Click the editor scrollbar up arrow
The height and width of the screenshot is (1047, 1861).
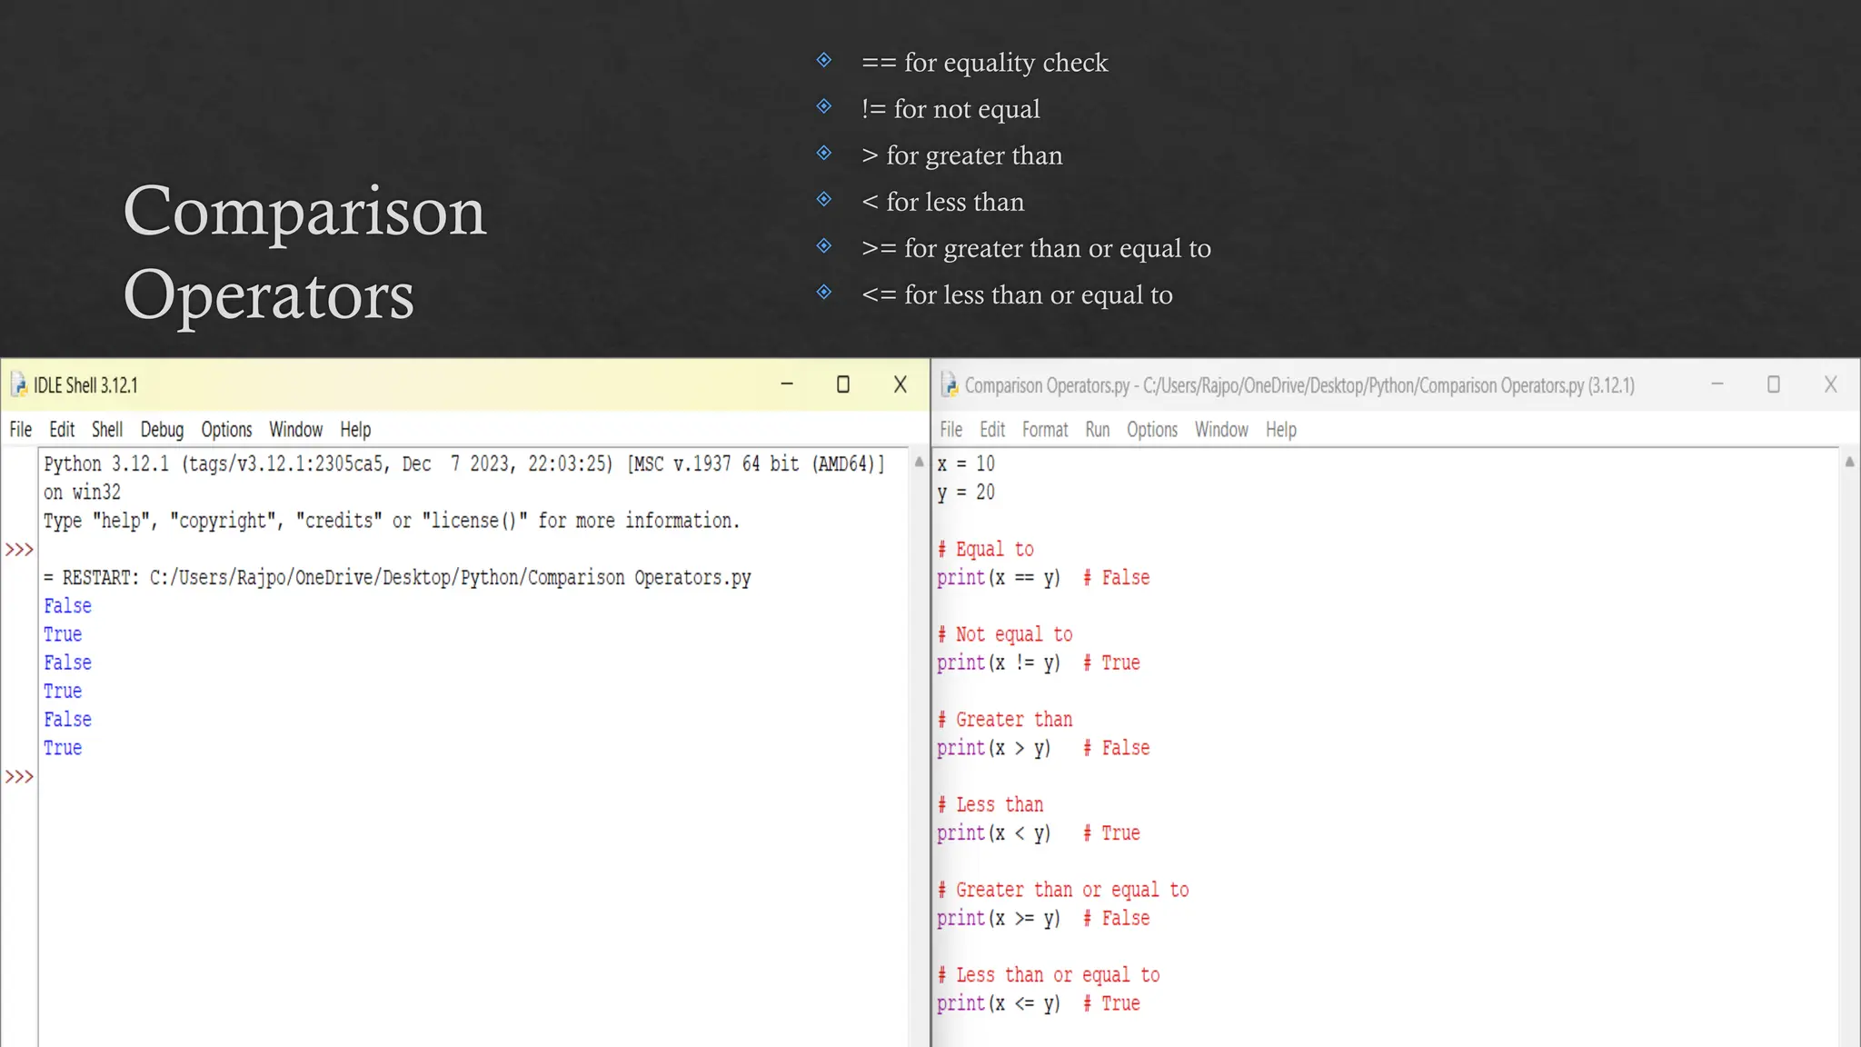tap(1849, 463)
